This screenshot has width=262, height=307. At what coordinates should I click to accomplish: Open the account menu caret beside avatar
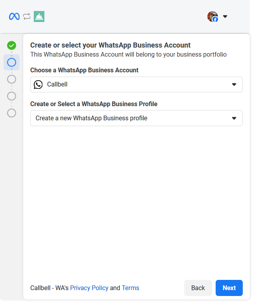[225, 17]
